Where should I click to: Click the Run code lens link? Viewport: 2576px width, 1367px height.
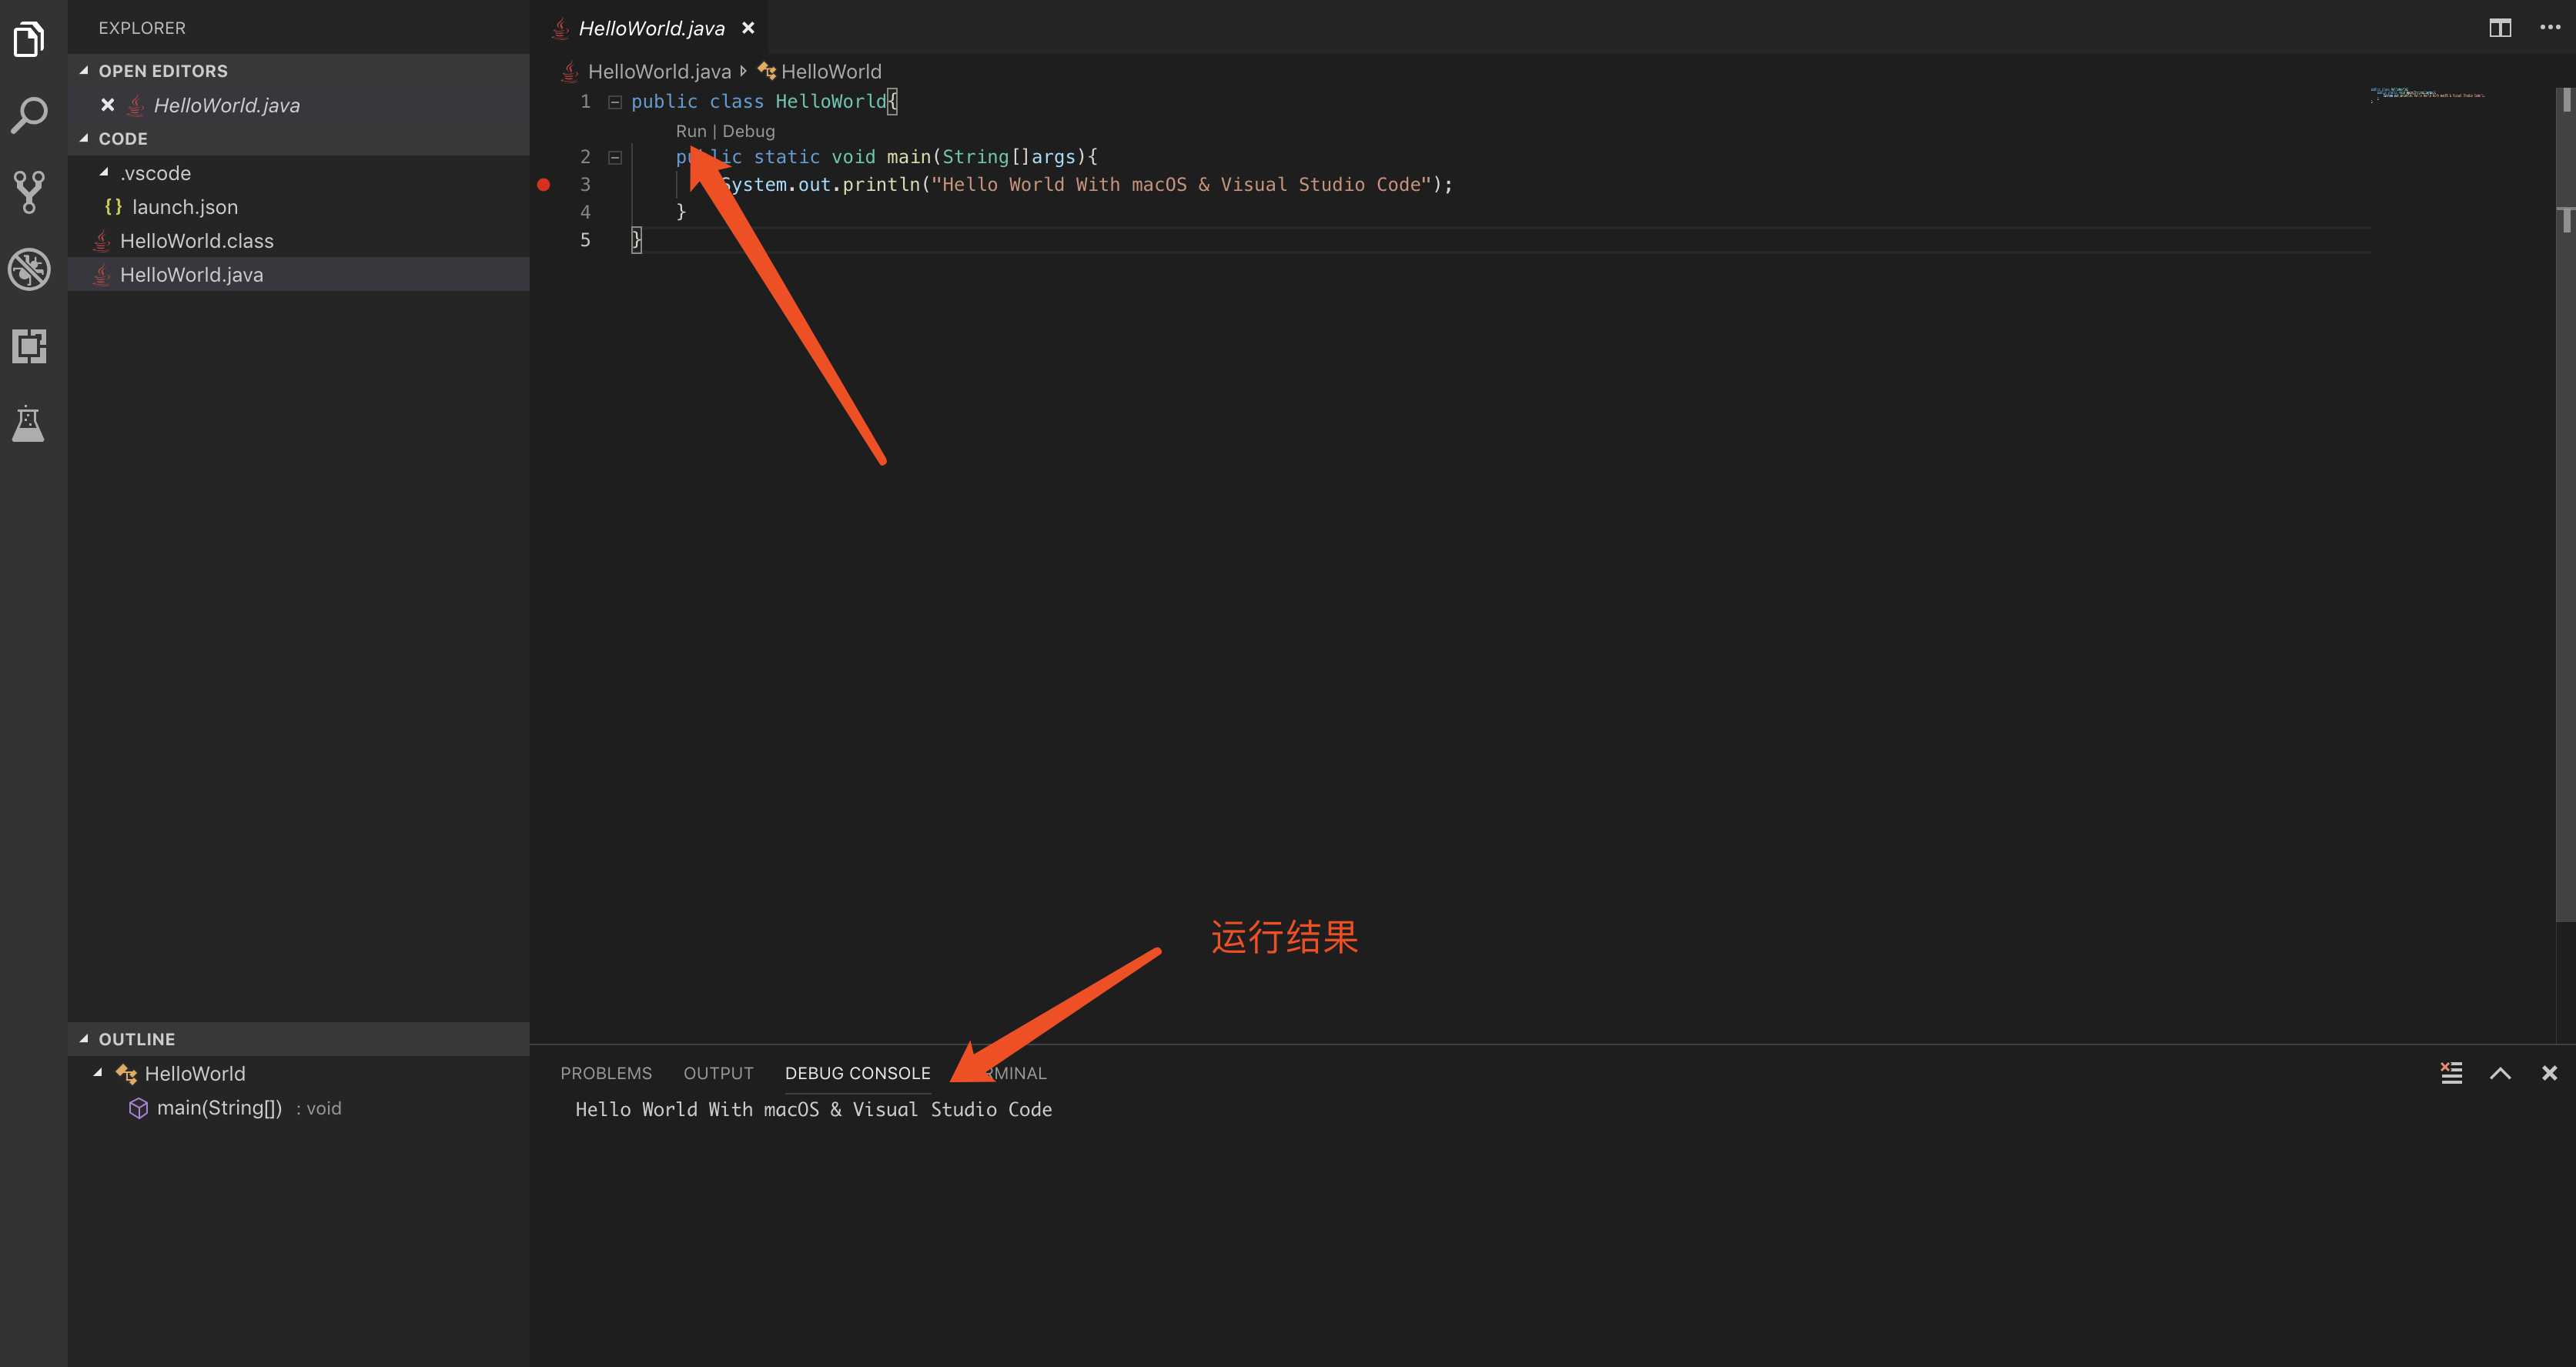tap(691, 131)
